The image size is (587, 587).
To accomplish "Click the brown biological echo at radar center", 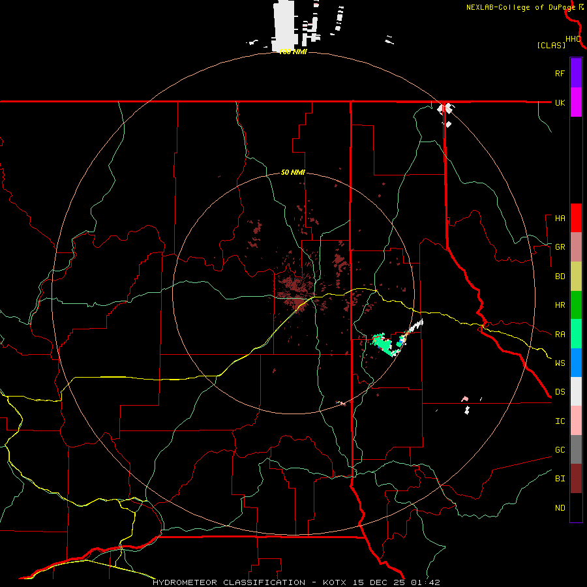I will pos(295,294).
